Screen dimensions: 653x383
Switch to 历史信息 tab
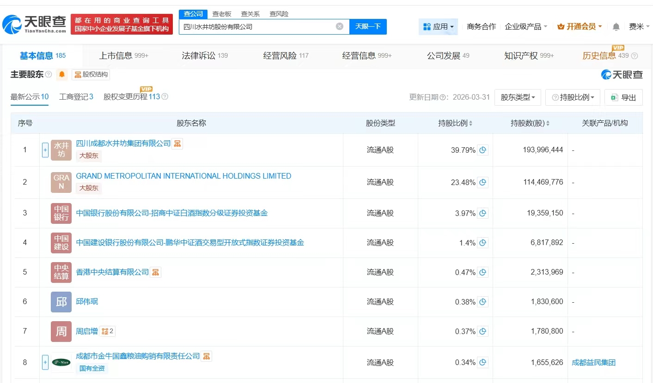[x=605, y=56]
